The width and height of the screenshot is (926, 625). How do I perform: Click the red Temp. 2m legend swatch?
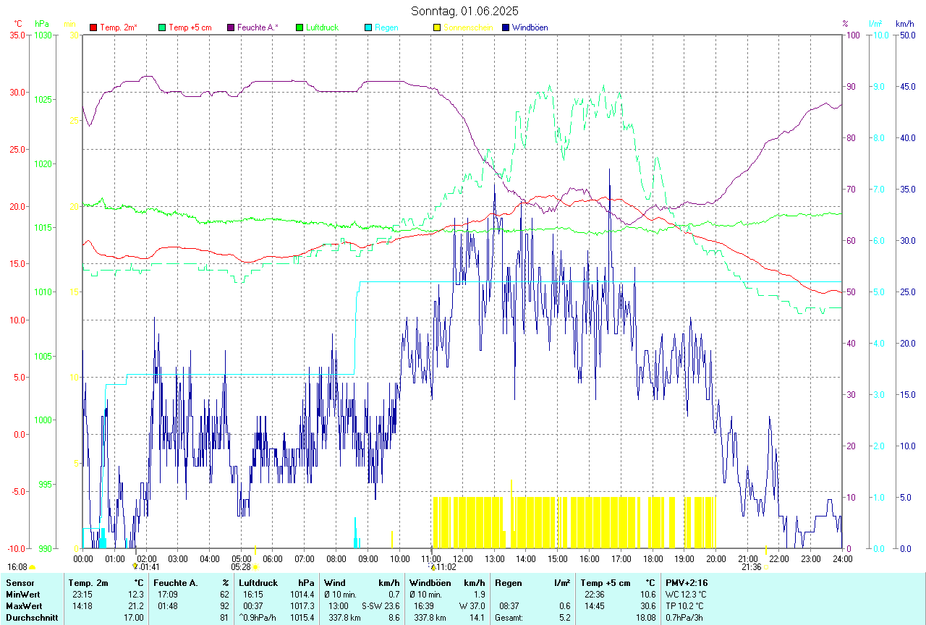point(93,27)
